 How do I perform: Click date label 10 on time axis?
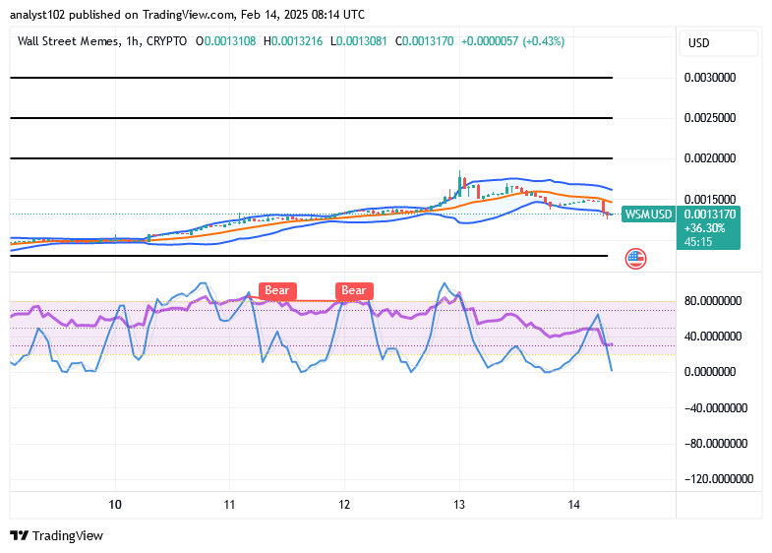(115, 505)
